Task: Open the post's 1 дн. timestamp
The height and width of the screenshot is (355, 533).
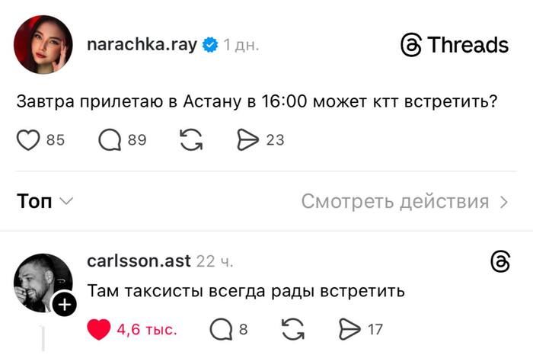Action: click(241, 45)
